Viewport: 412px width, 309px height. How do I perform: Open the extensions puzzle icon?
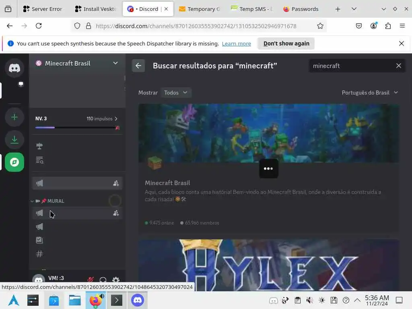point(388,26)
